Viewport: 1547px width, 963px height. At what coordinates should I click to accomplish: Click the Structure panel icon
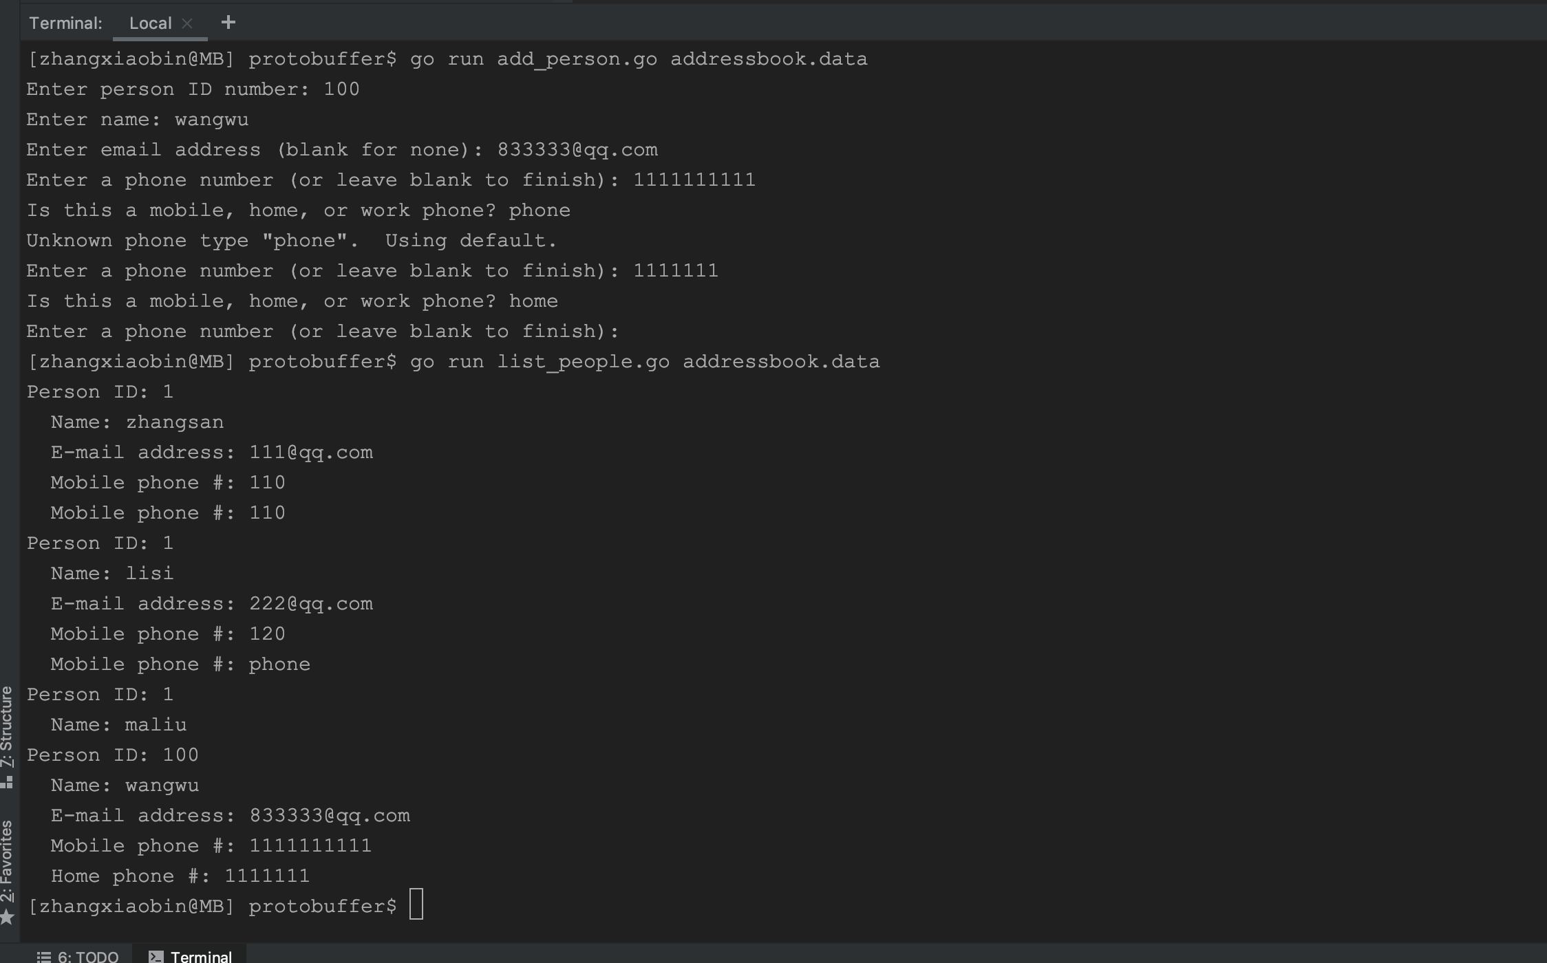[7, 782]
